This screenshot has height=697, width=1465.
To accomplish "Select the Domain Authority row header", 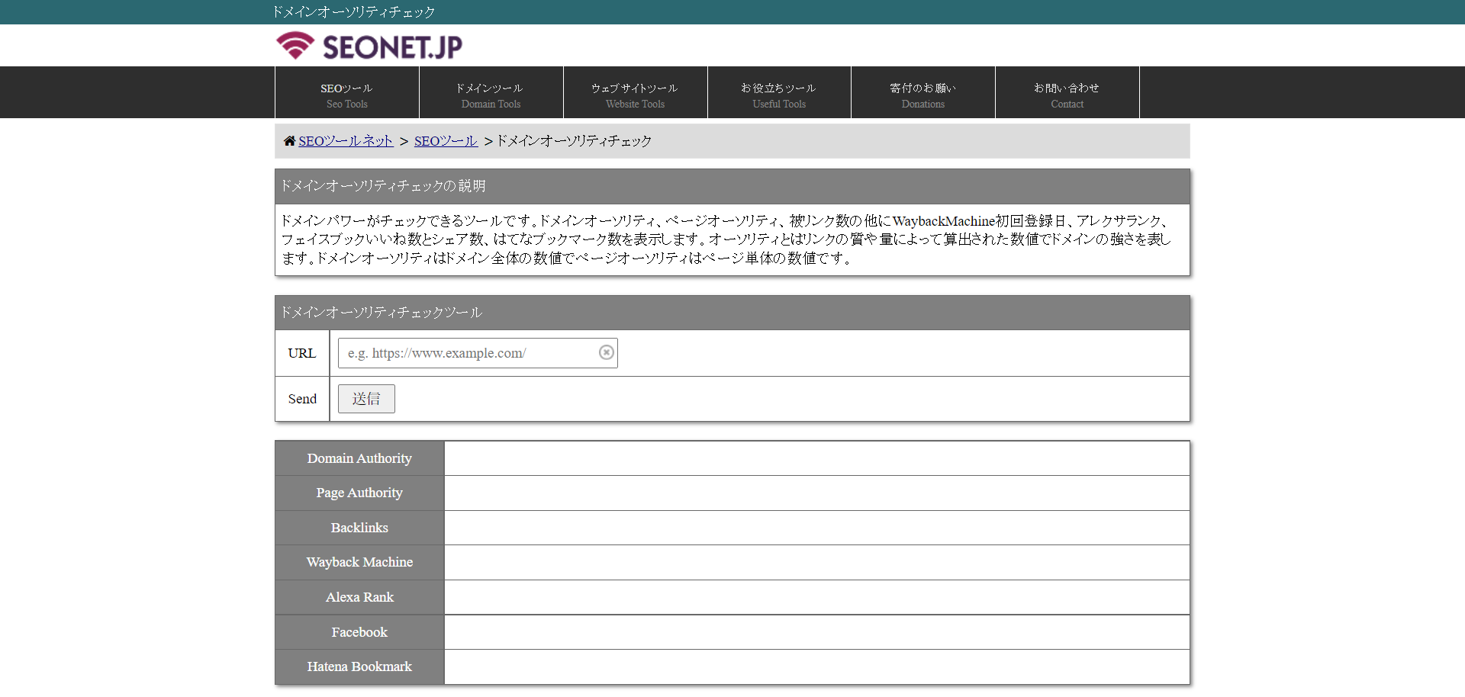I will point(359,458).
